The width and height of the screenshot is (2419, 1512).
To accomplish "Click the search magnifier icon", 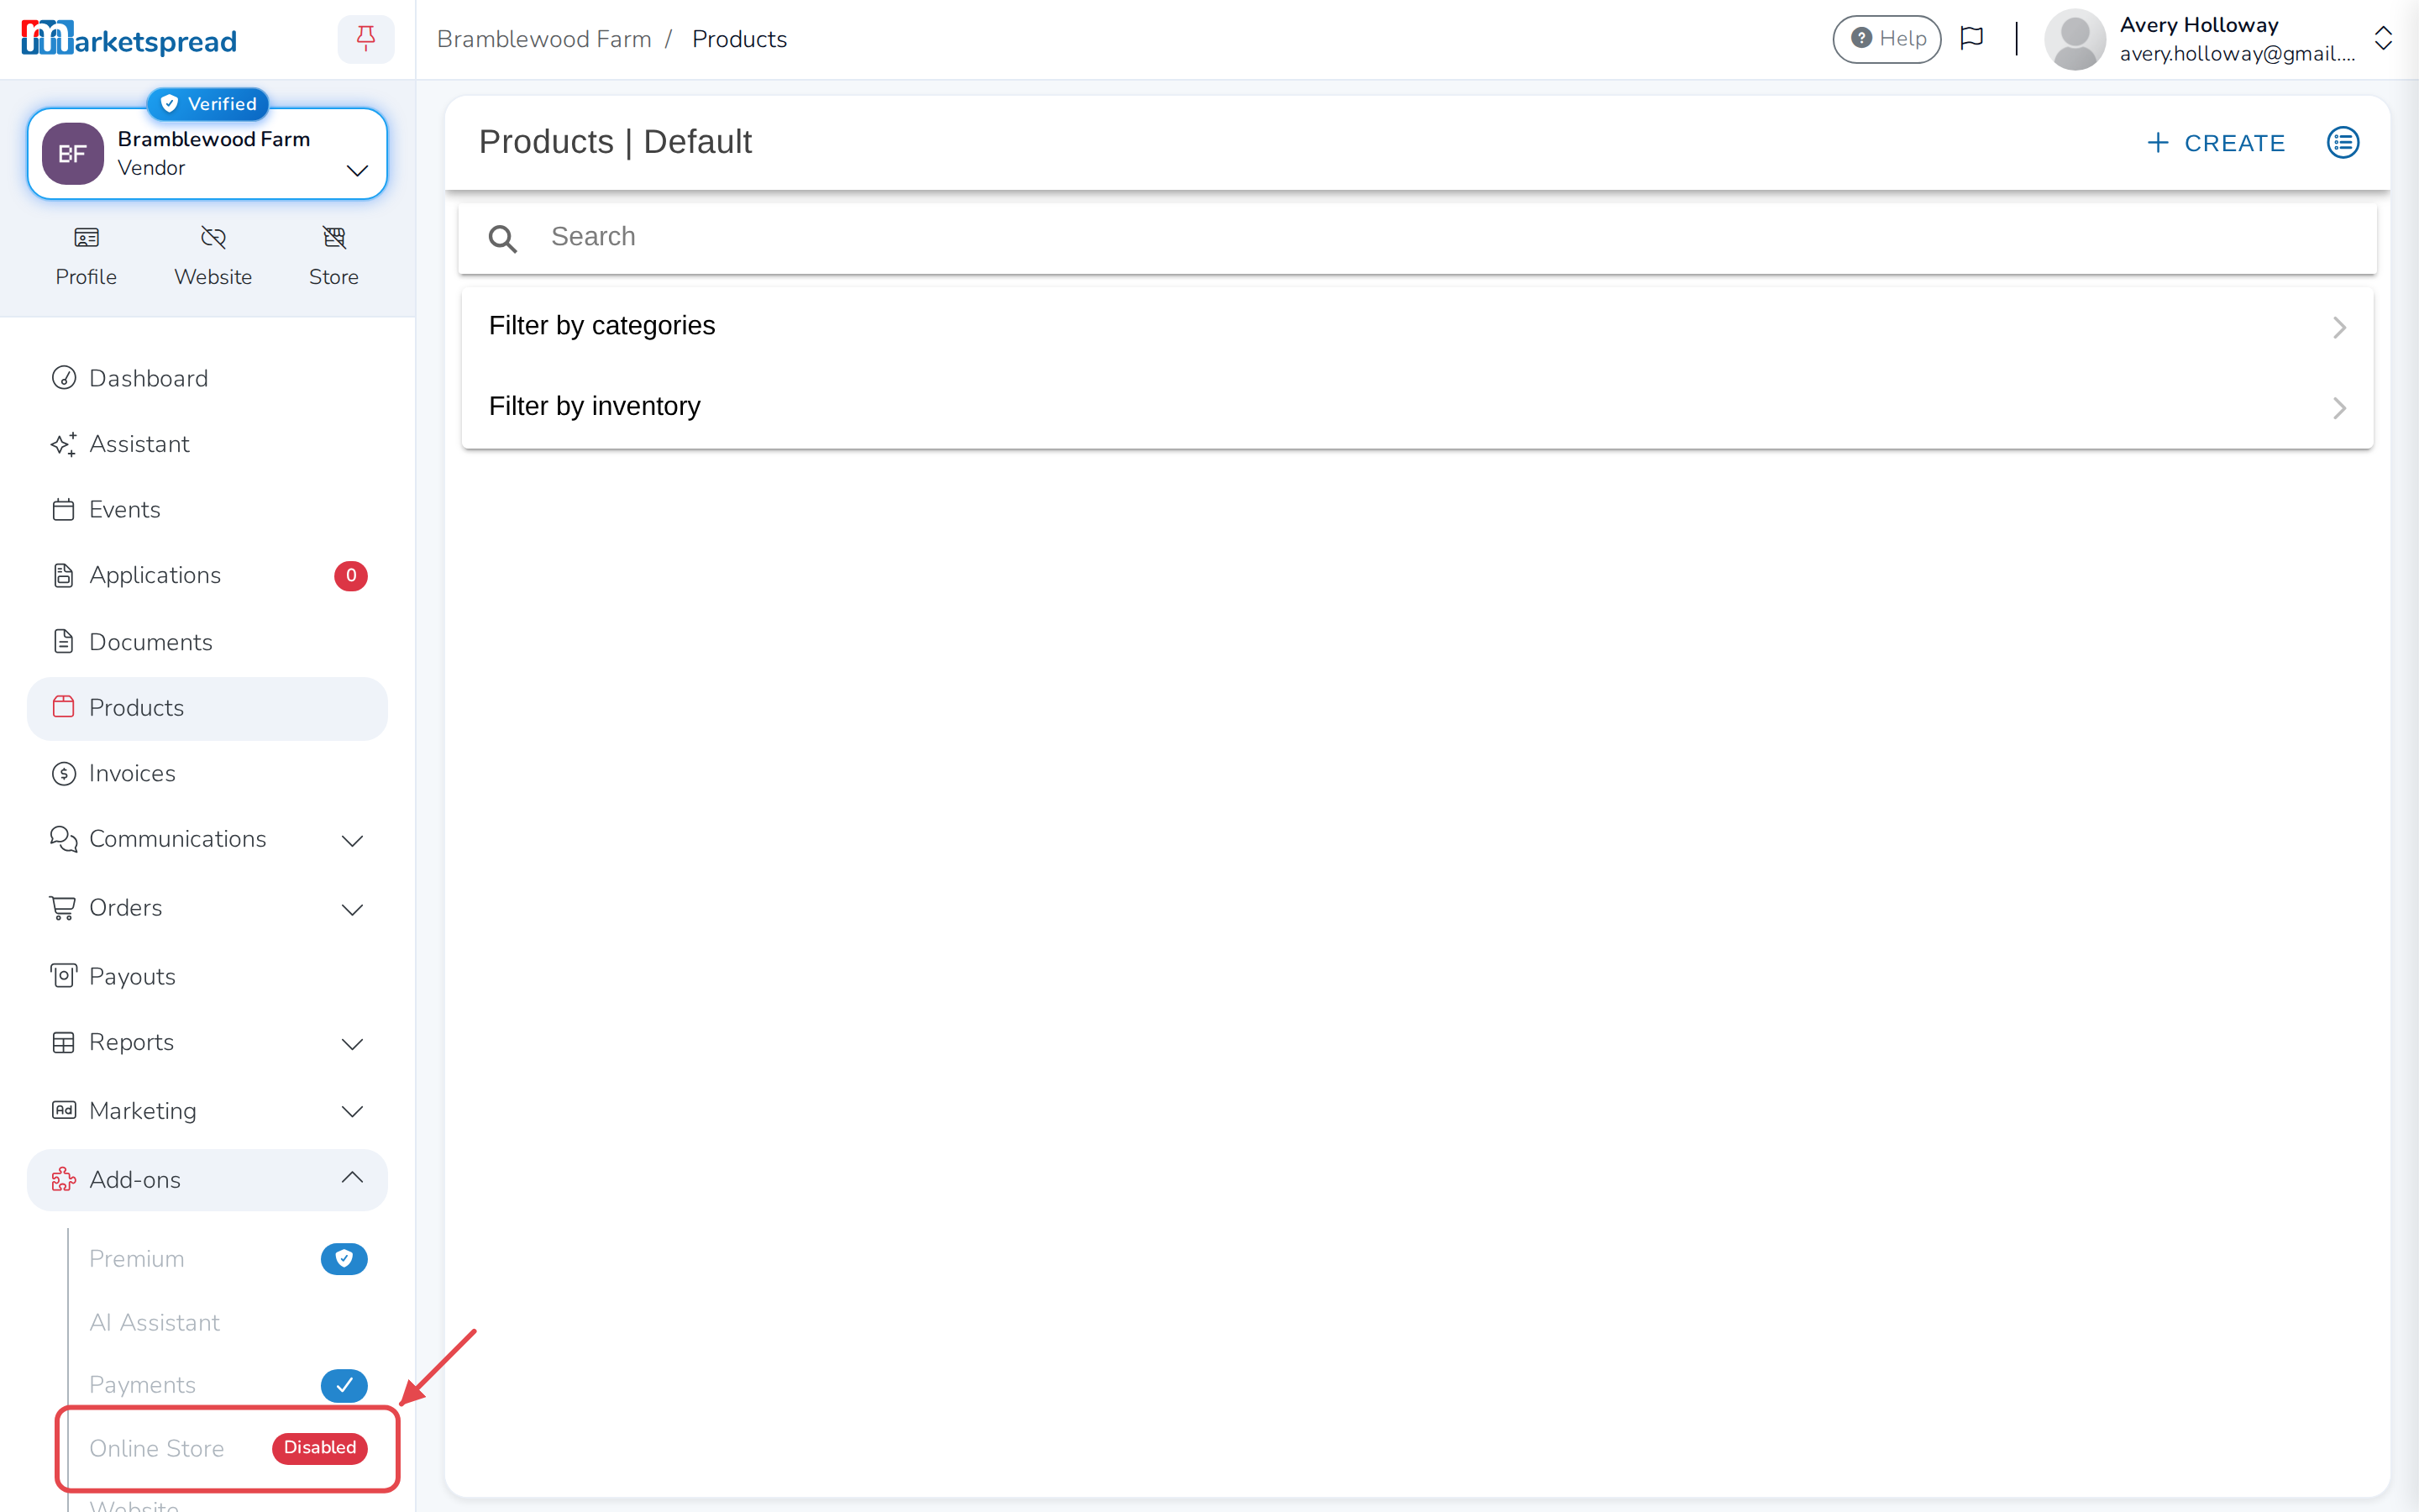I will click(x=501, y=238).
